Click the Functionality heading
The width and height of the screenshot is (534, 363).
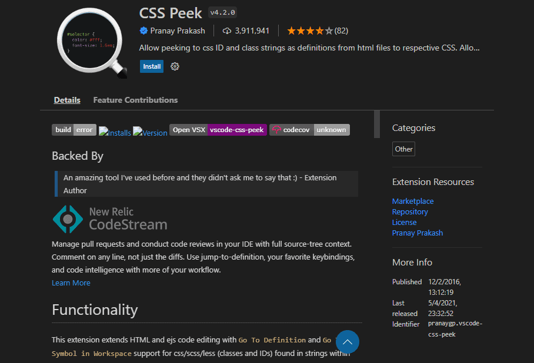(95, 310)
